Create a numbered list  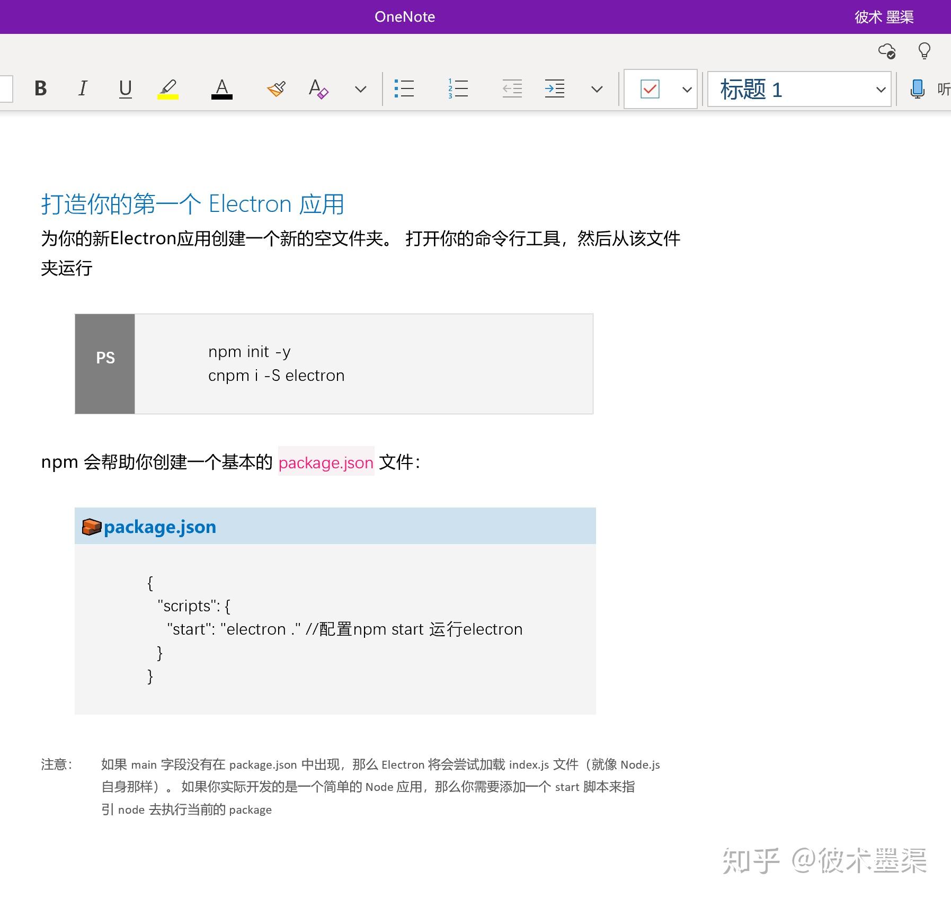pyautogui.click(x=457, y=88)
